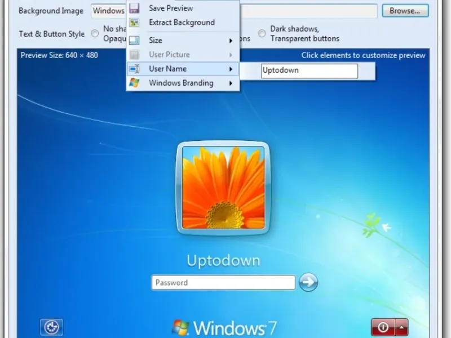Image resolution: width=451 pixels, height=338 pixels.
Task: Click the Background Image label
Action: tap(51, 11)
